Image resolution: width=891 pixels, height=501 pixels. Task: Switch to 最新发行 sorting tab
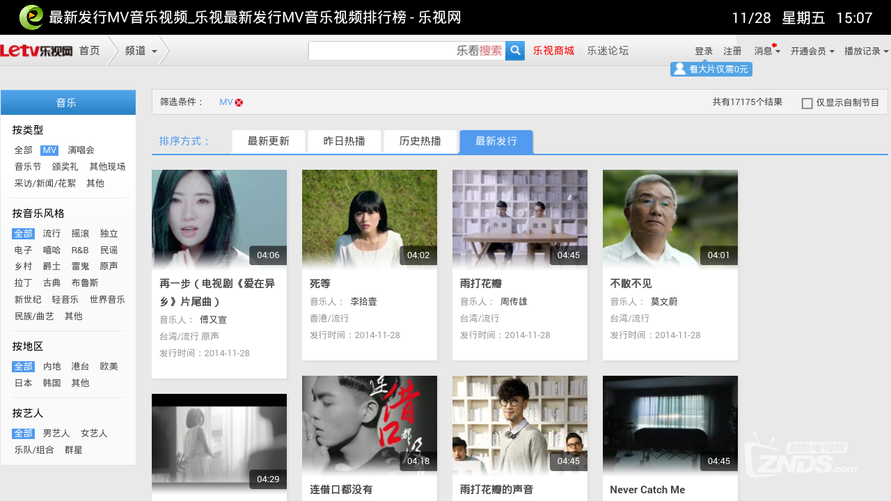pyautogui.click(x=496, y=141)
